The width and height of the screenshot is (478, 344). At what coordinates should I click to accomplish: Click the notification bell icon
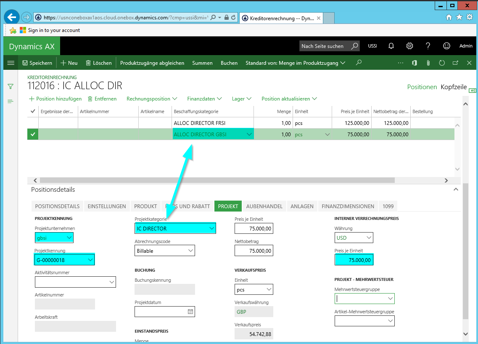point(391,46)
